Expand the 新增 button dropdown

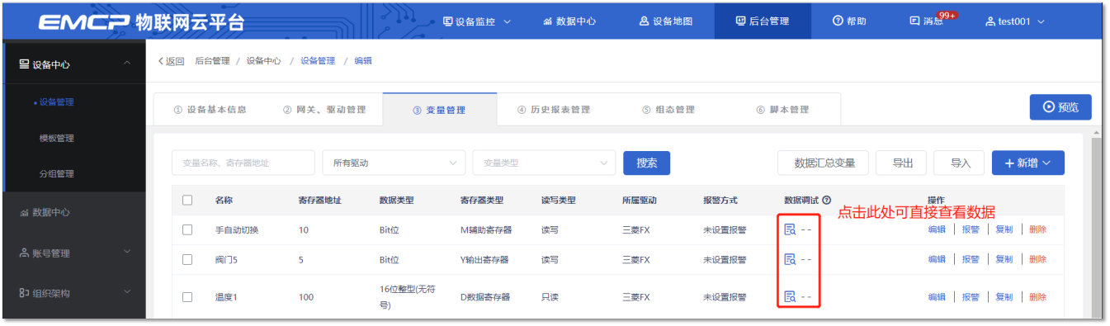1027,163
